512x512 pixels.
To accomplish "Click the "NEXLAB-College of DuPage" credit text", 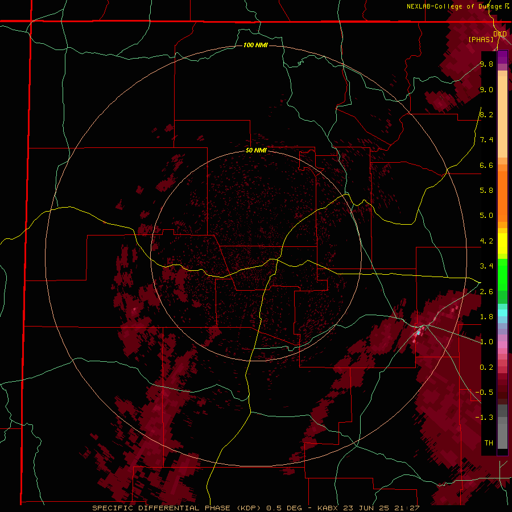I will [x=455, y=6].
